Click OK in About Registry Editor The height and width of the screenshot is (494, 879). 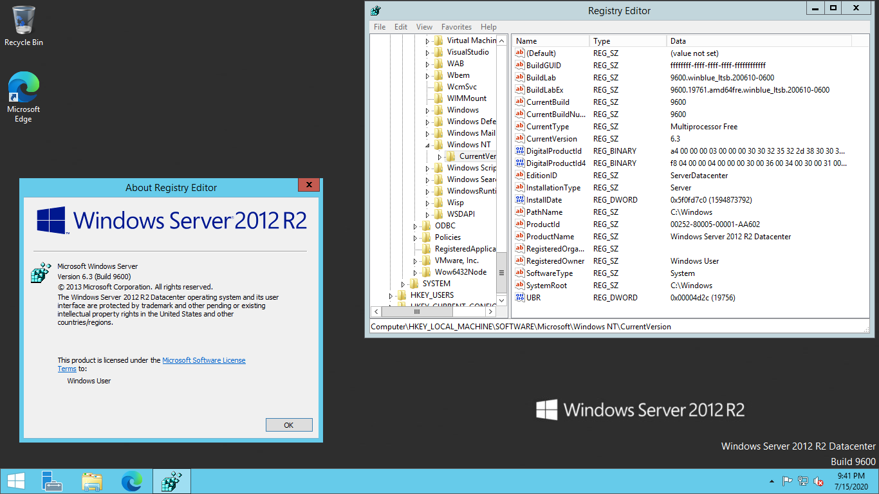(x=289, y=425)
